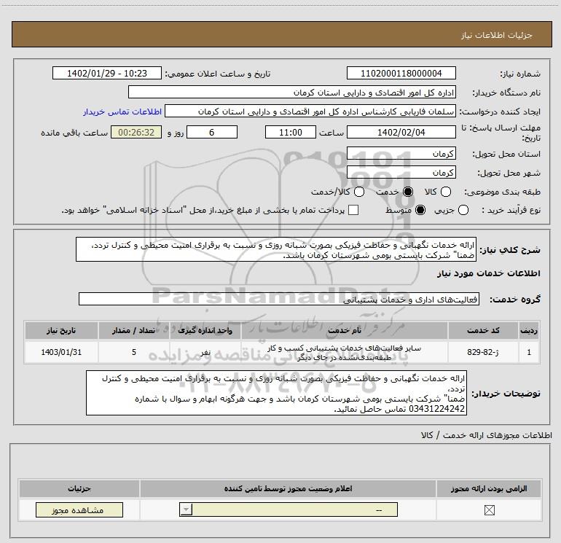The image size is (561, 543).
Task: Click the ردیف column header
Action: point(529,330)
